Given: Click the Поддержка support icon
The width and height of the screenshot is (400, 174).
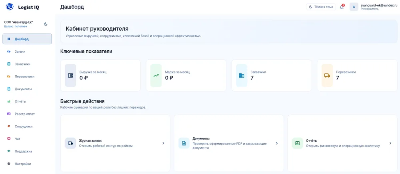Looking at the screenshot, I should click(9, 151).
